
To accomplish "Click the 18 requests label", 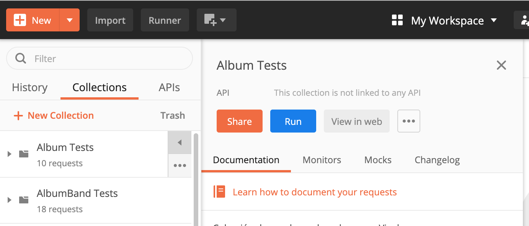I will (60, 209).
